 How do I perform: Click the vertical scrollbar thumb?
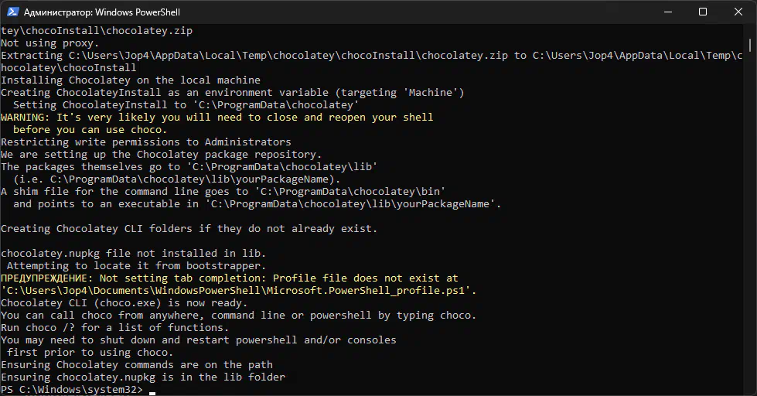click(750, 45)
